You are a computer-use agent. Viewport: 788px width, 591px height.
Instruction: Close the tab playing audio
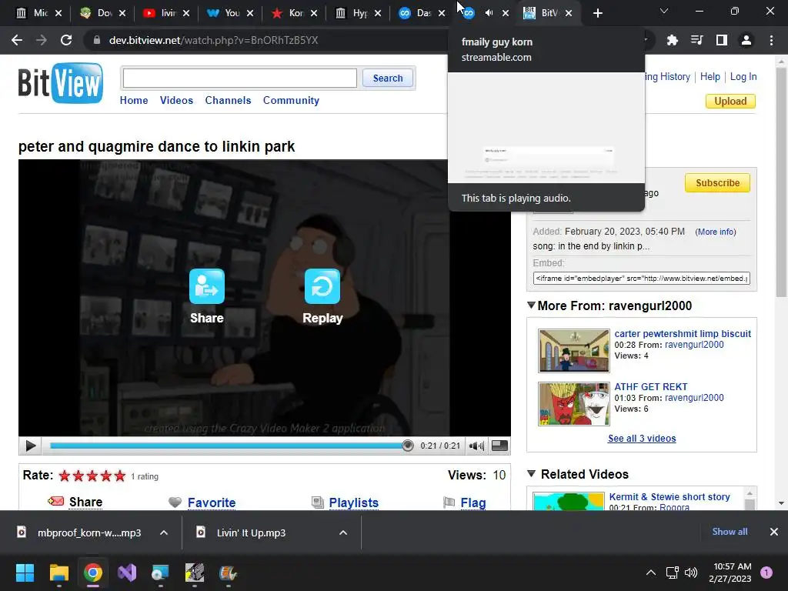click(x=506, y=13)
